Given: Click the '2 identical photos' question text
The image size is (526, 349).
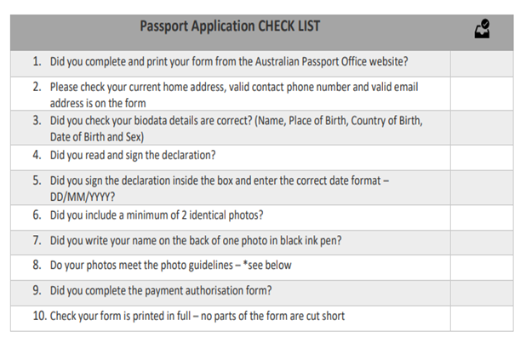Looking at the screenshot, I should tap(157, 215).
